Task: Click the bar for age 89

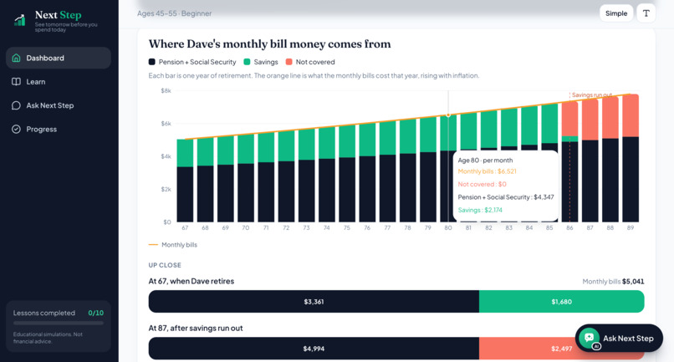Action: pyautogui.click(x=631, y=158)
